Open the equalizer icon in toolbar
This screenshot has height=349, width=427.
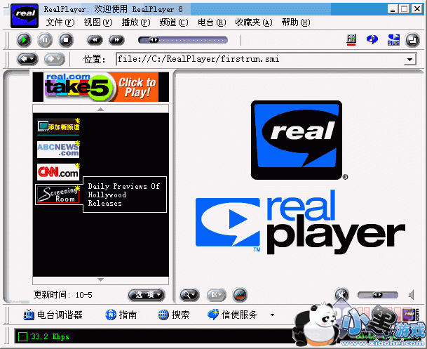coord(351,40)
